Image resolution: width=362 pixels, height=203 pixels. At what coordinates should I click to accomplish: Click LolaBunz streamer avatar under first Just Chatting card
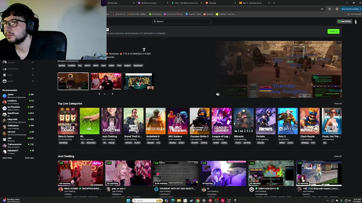[x=61, y=189]
